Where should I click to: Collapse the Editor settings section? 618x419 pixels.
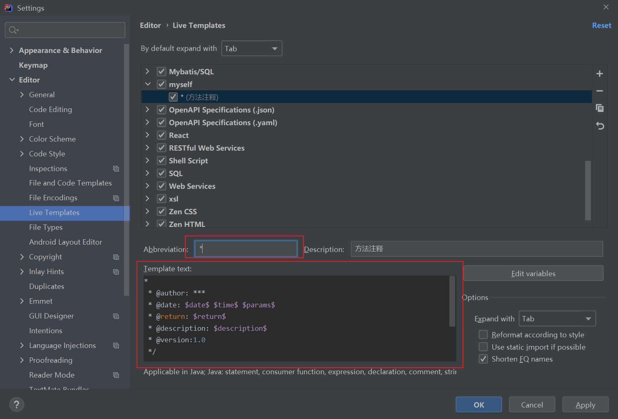coord(12,80)
